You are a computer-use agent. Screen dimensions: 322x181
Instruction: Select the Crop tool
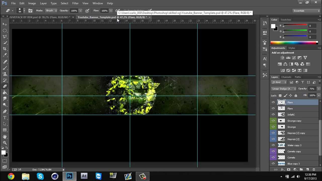[5, 49]
